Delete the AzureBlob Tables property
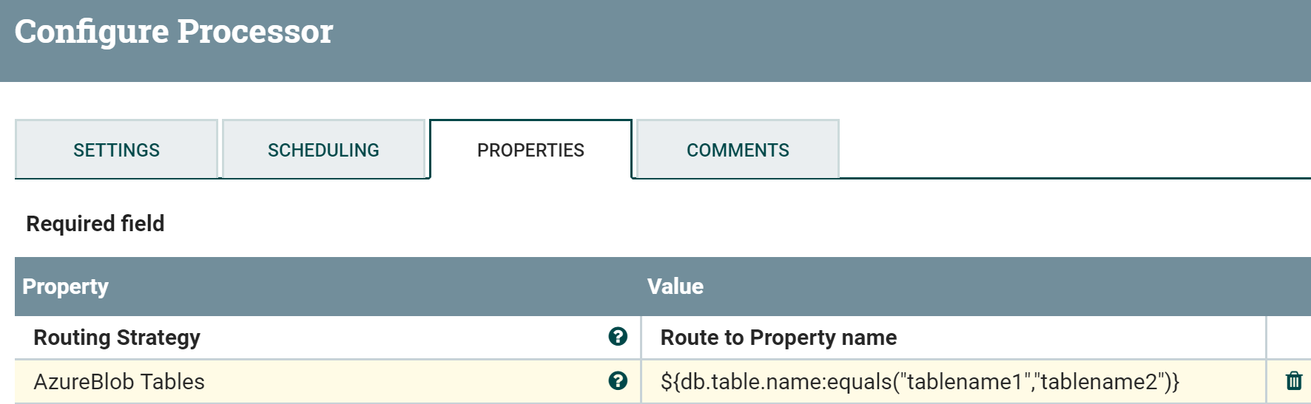 1294,381
